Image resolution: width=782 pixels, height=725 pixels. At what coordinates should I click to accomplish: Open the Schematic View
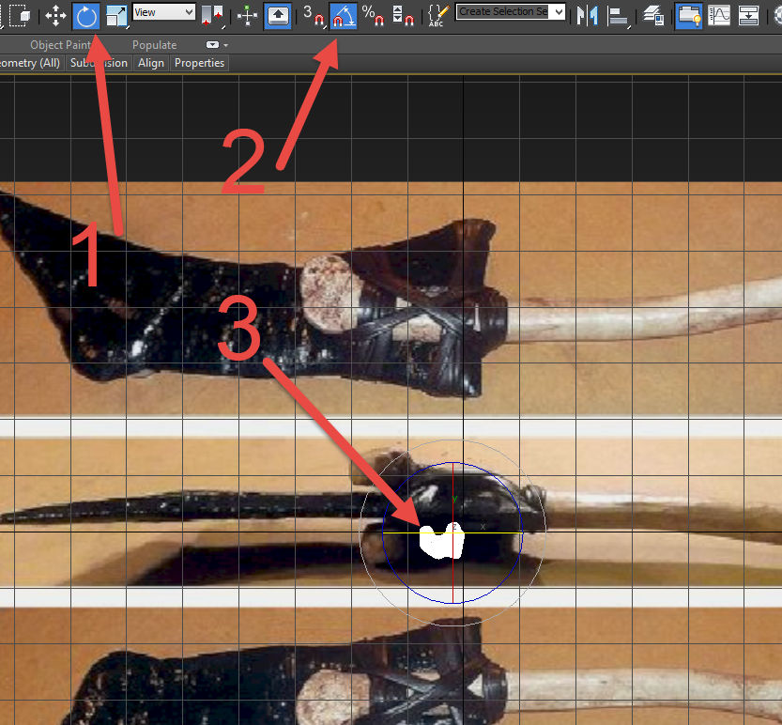click(x=747, y=16)
